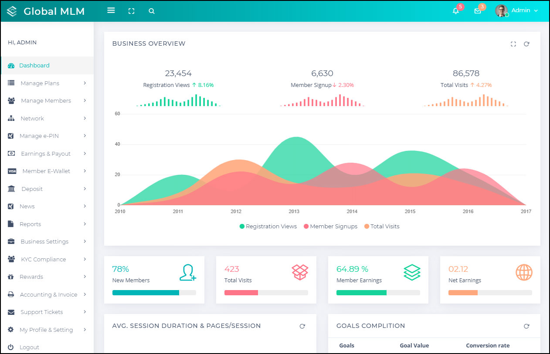Click the Deposit bank icon
Screen dimensions: 550x354
[12, 189]
